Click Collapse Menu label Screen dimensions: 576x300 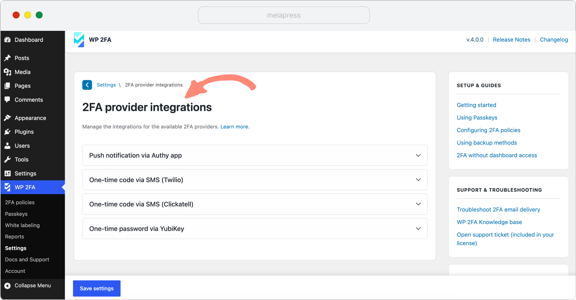[x=33, y=286]
